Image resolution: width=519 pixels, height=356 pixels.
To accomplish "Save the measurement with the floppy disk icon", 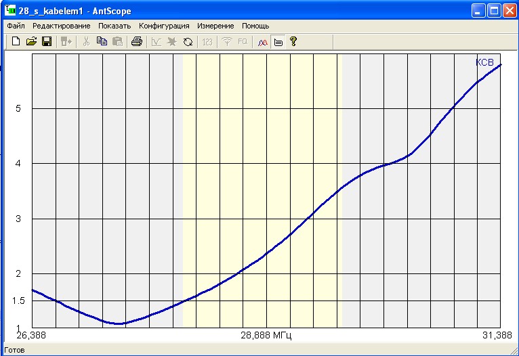I will pos(47,42).
